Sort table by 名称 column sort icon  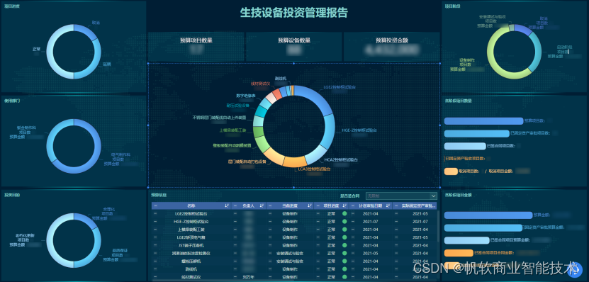226,205
